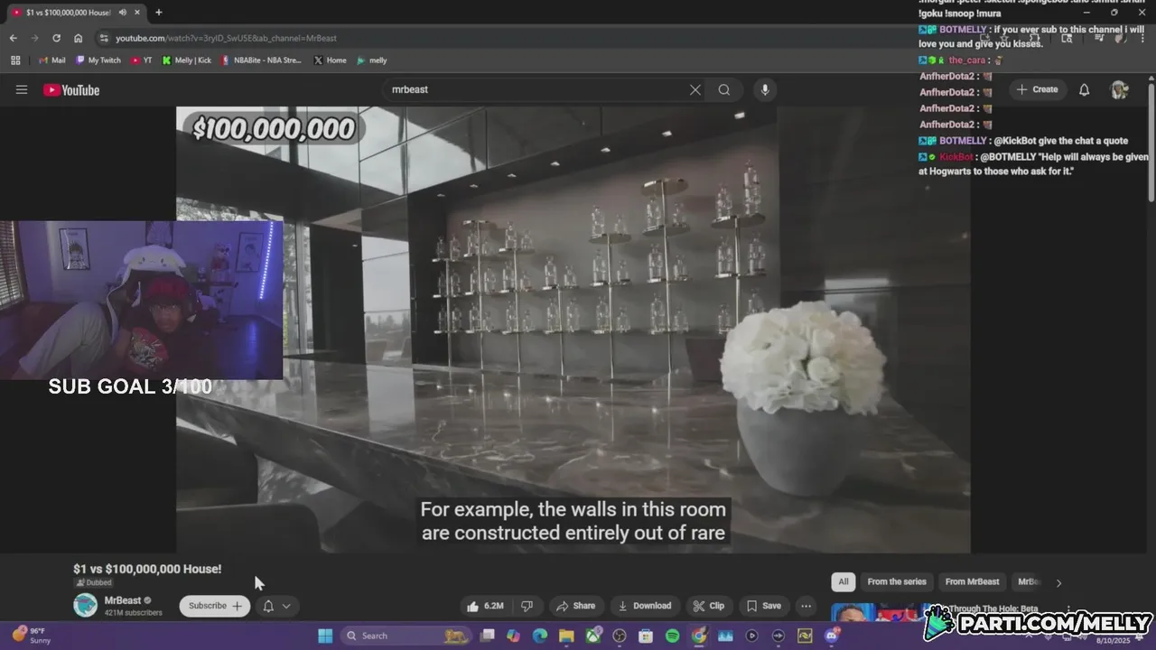Open Microsoft Edge from the taskbar
This screenshot has height=650, width=1156.
540,636
